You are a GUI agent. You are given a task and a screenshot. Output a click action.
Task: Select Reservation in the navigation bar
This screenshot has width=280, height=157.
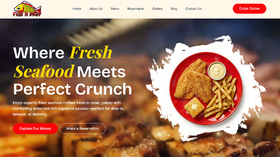pos(136,9)
